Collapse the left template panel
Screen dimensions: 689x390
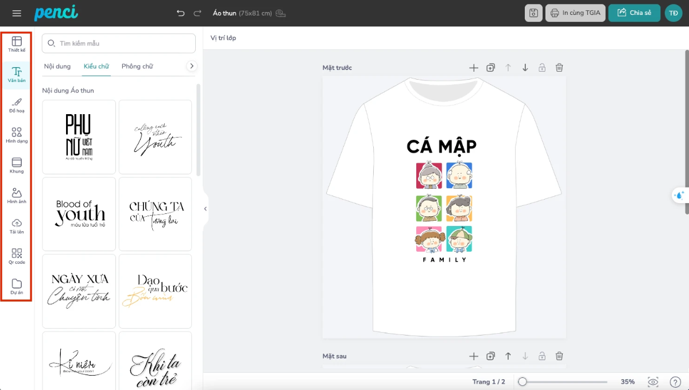pos(205,209)
